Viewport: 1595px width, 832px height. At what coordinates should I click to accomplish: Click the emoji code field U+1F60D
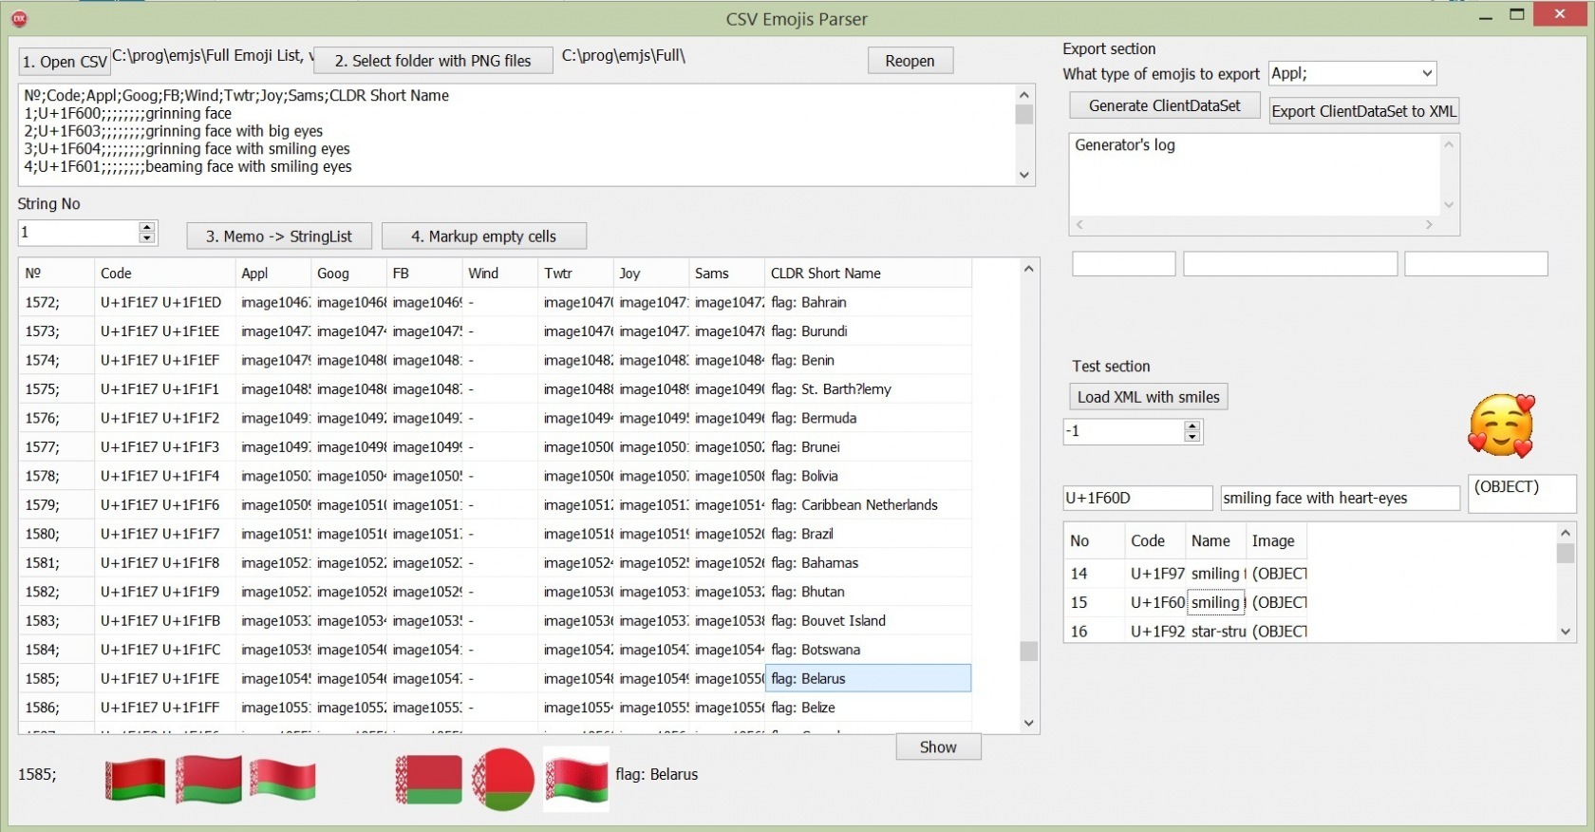(1136, 498)
